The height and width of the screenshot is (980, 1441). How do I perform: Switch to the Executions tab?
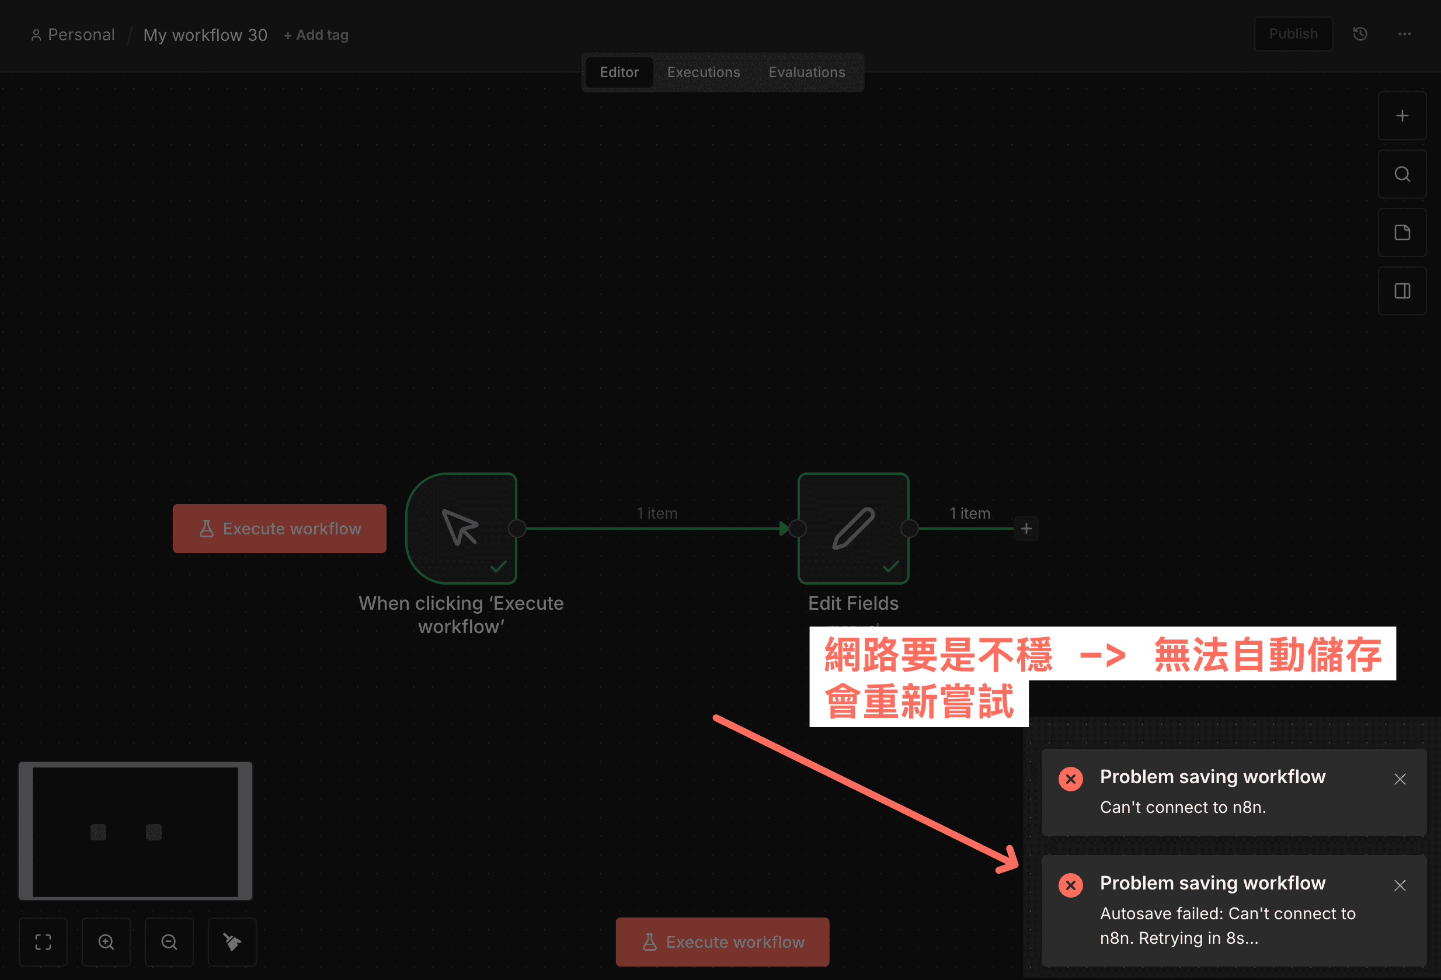(x=703, y=72)
